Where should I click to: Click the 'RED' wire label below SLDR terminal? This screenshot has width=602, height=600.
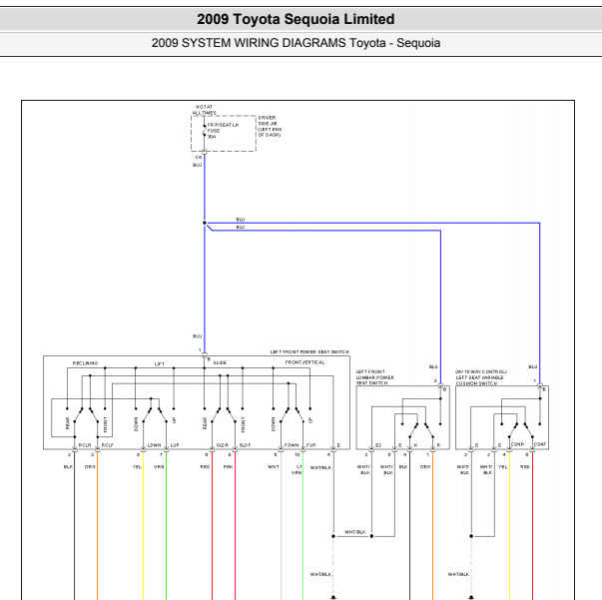205,467
